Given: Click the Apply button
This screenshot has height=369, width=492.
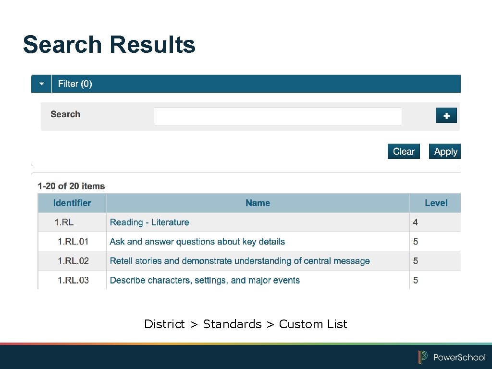Looking at the screenshot, I should [x=444, y=151].
